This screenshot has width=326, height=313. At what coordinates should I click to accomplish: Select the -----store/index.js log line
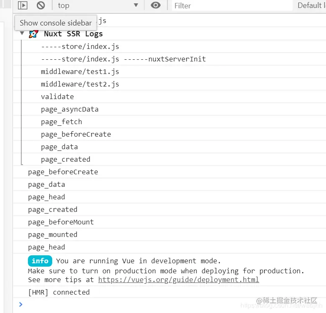click(x=80, y=47)
